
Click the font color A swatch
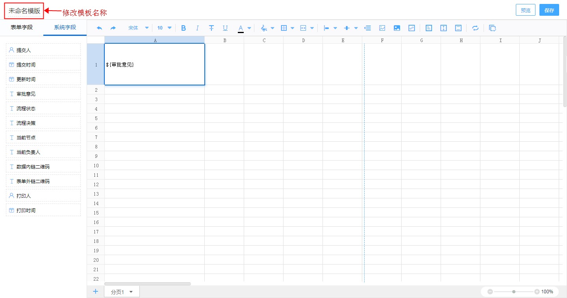(x=241, y=28)
